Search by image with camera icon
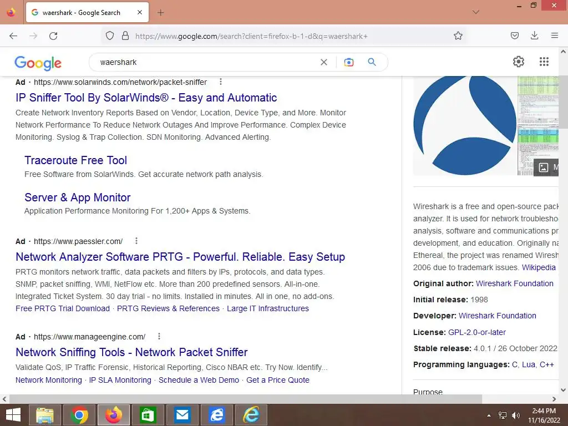 348,62
